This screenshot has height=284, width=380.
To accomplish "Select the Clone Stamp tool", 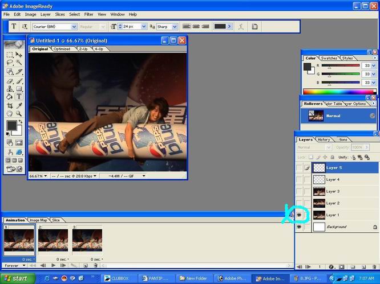I will coord(10,88).
